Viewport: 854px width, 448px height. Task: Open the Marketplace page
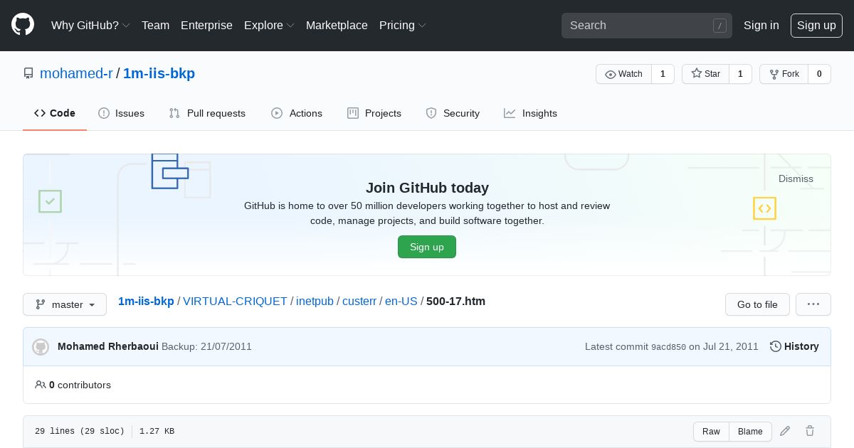[337, 25]
